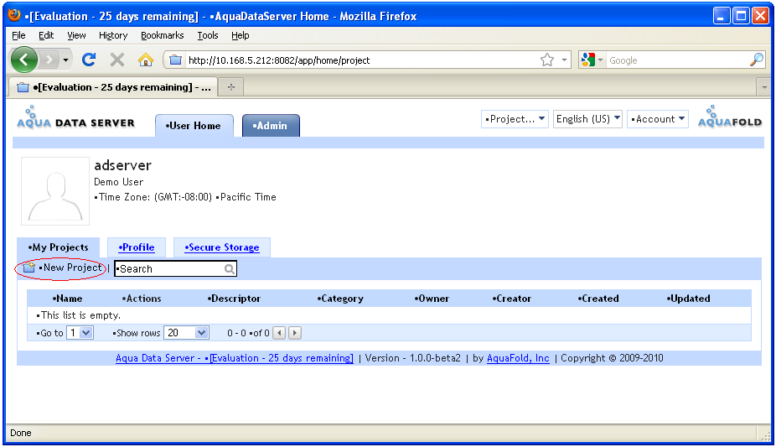
Task: Open the navigation history dropdown arrow
Action: [66, 60]
